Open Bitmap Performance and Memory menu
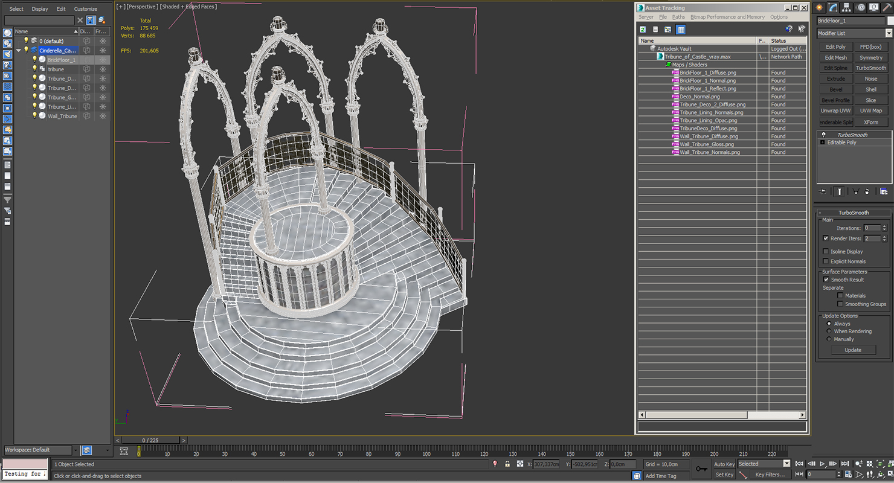Image resolution: width=894 pixels, height=483 pixels. (727, 17)
